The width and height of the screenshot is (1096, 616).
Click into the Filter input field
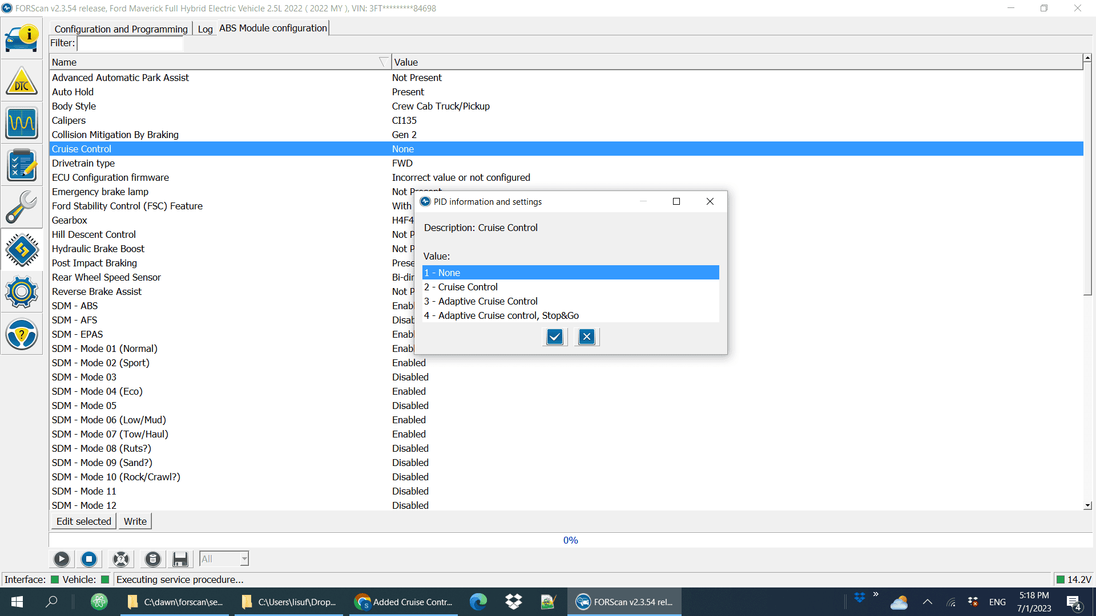pyautogui.click(x=130, y=43)
